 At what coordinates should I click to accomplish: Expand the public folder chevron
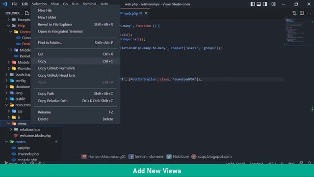(6, 99)
